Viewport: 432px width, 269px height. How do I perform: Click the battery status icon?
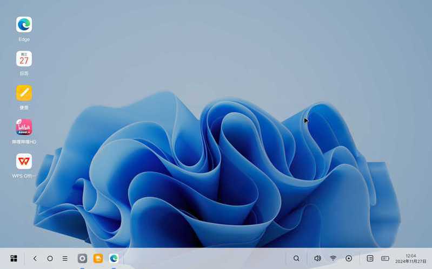coord(385,258)
